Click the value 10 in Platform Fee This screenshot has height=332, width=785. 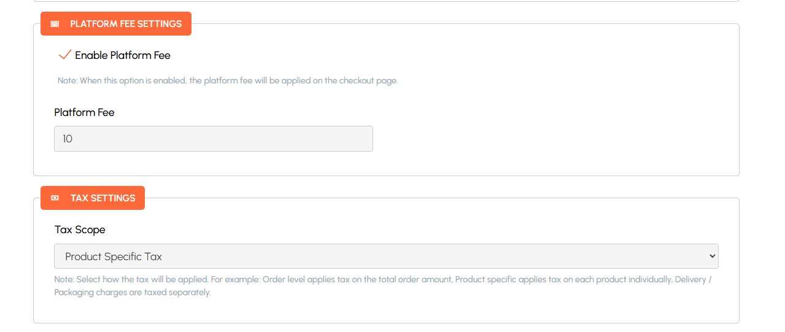(68, 139)
